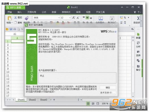This screenshot has width=149, height=112.
Task: Decrease font size with small A icon
Action: pyautogui.click(x=78, y=18)
